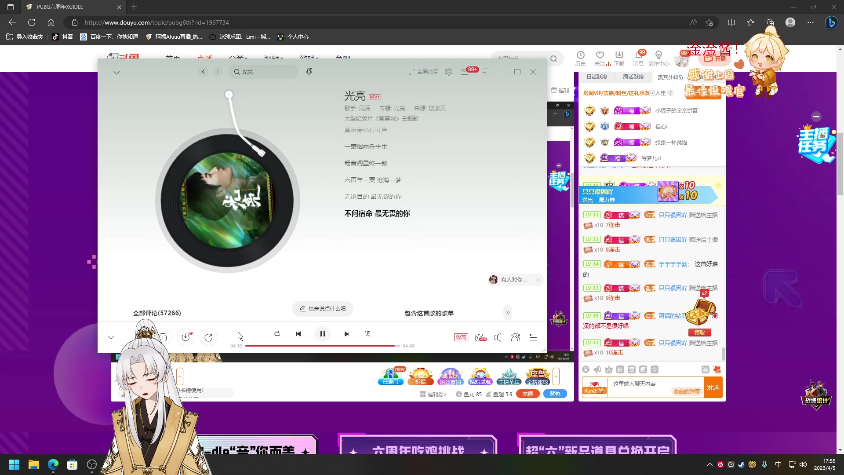Open the MV badge next to 光亮

pyautogui.click(x=375, y=97)
